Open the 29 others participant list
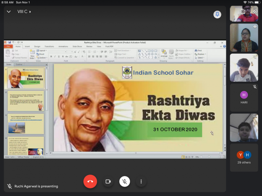This screenshot has width=262, height=196. point(244,157)
